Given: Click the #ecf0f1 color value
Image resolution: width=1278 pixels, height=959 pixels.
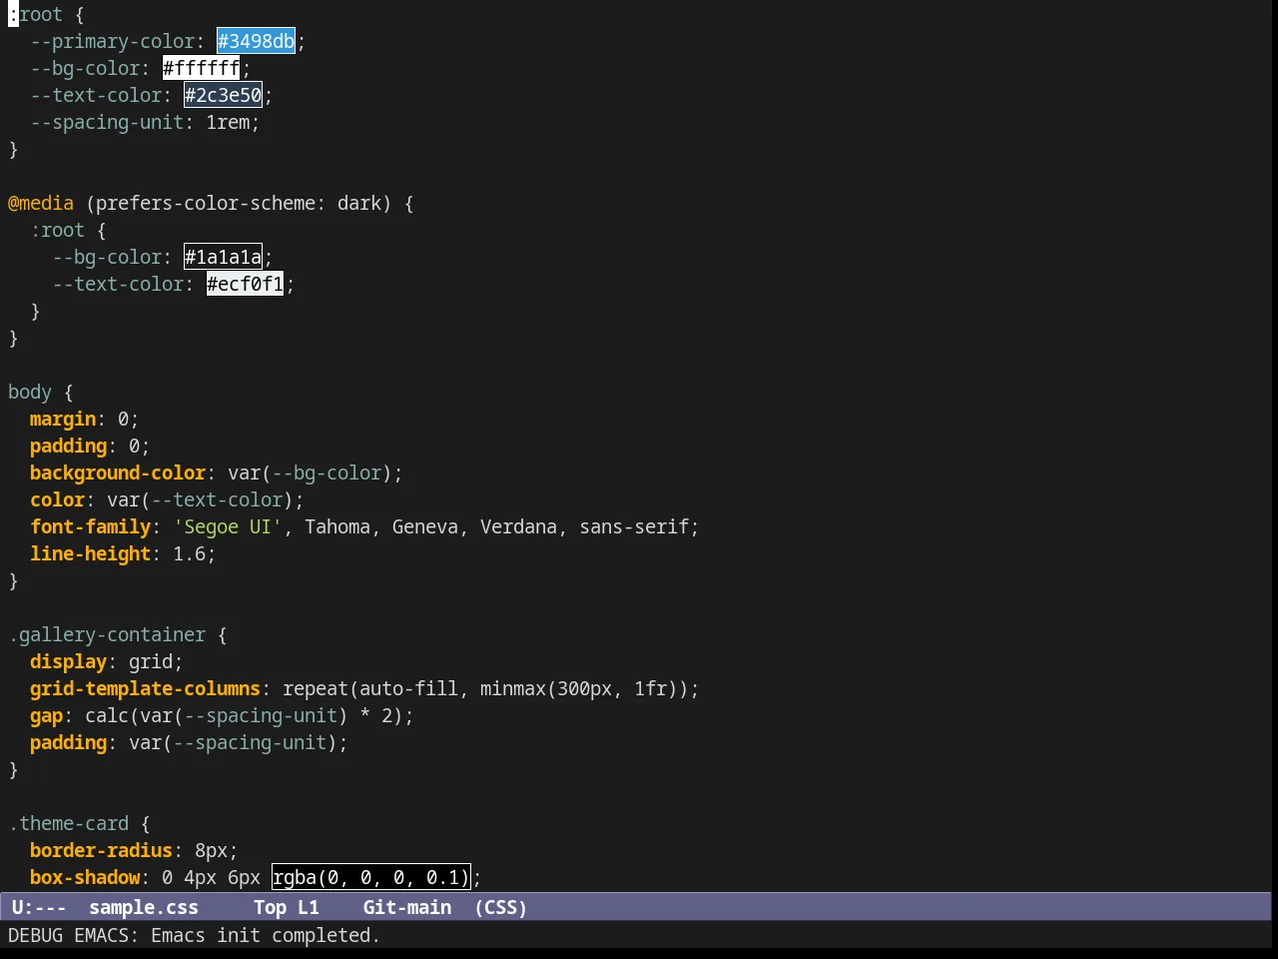Looking at the screenshot, I should coord(245,284).
